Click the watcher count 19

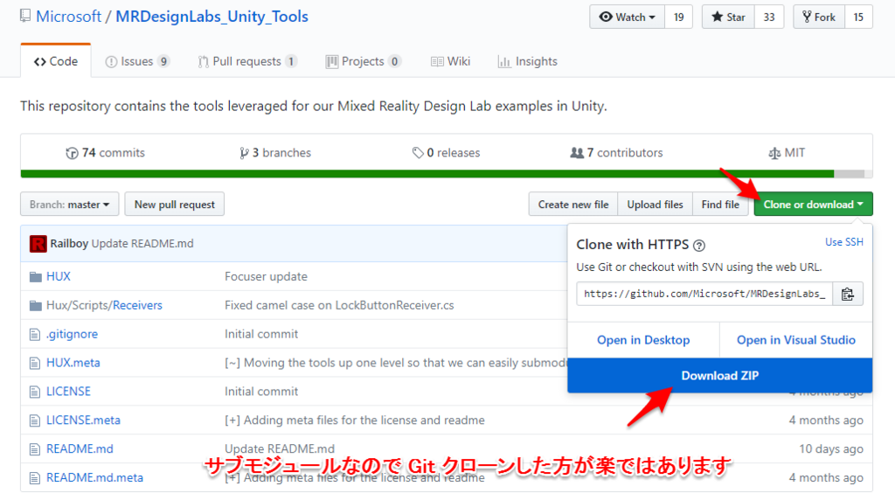tap(678, 17)
